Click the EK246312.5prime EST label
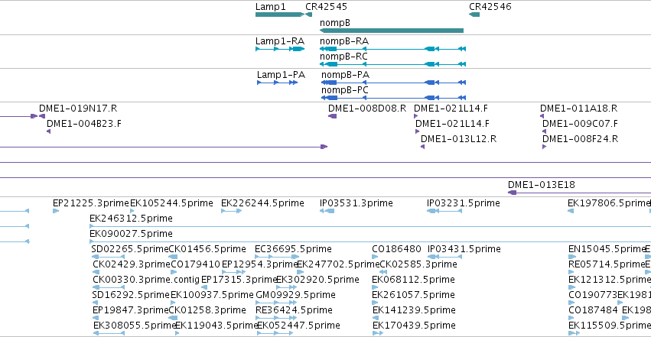651x337 pixels. 132,219
